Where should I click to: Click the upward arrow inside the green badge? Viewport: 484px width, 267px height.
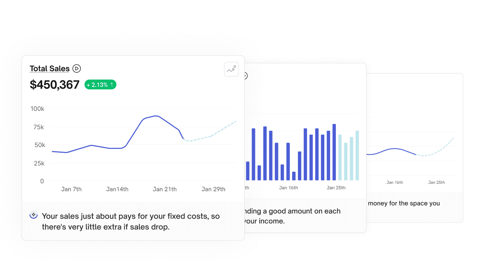coord(111,84)
